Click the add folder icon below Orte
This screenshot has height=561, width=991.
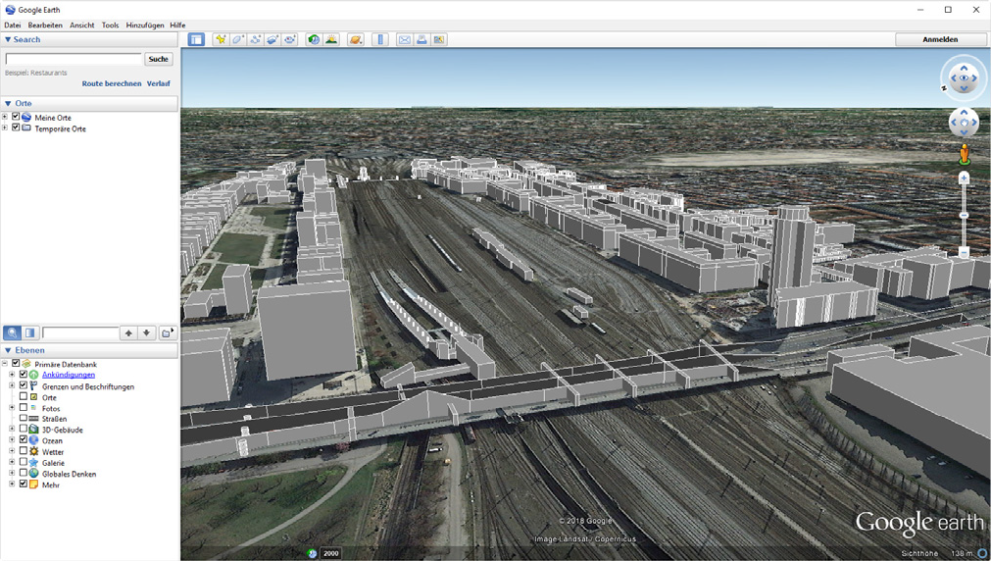tap(167, 332)
